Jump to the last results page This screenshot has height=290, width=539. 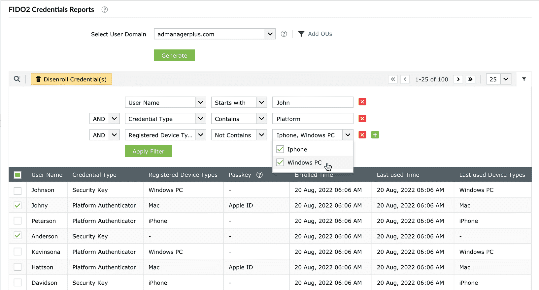(470, 79)
